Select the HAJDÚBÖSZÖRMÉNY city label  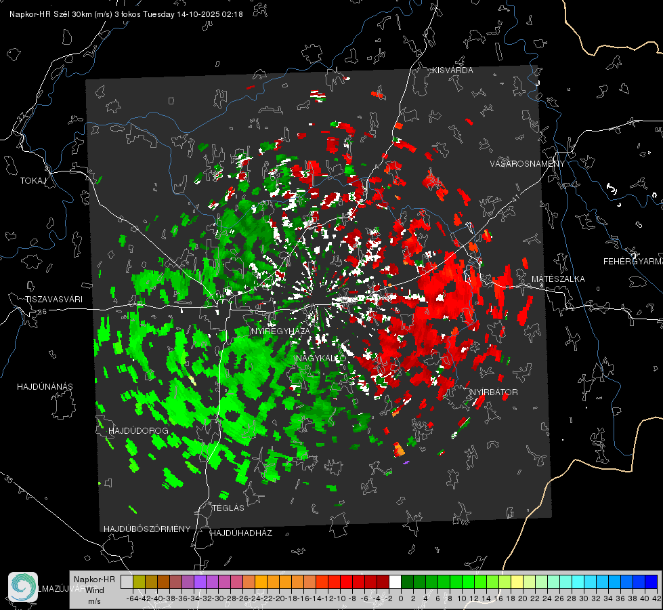[x=147, y=529]
